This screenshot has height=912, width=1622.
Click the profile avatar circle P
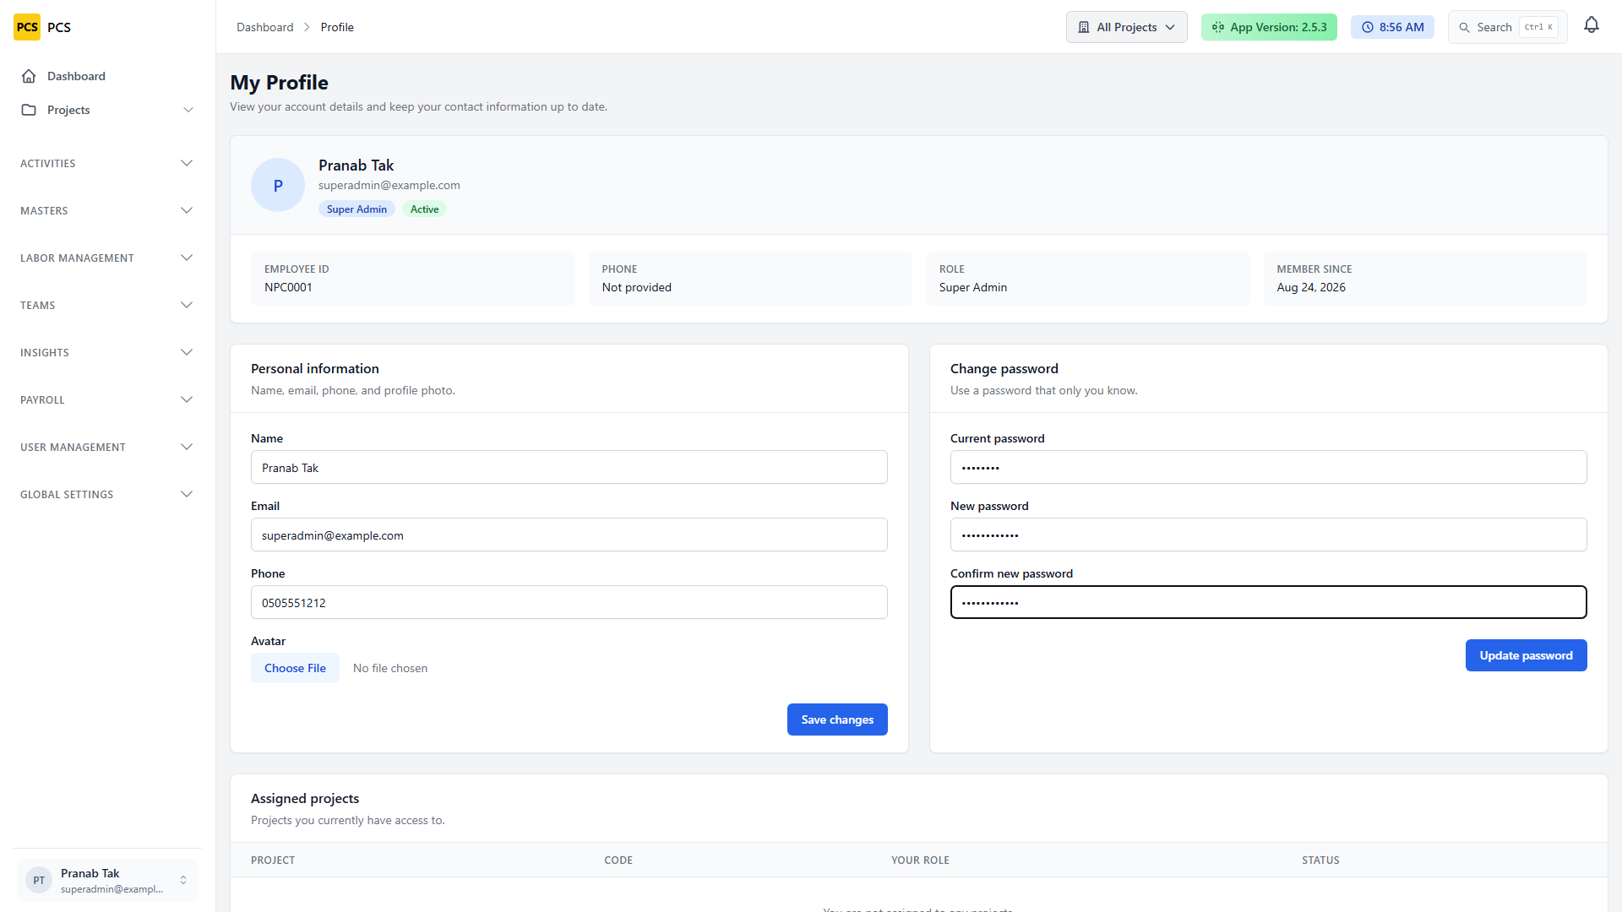[x=278, y=185]
